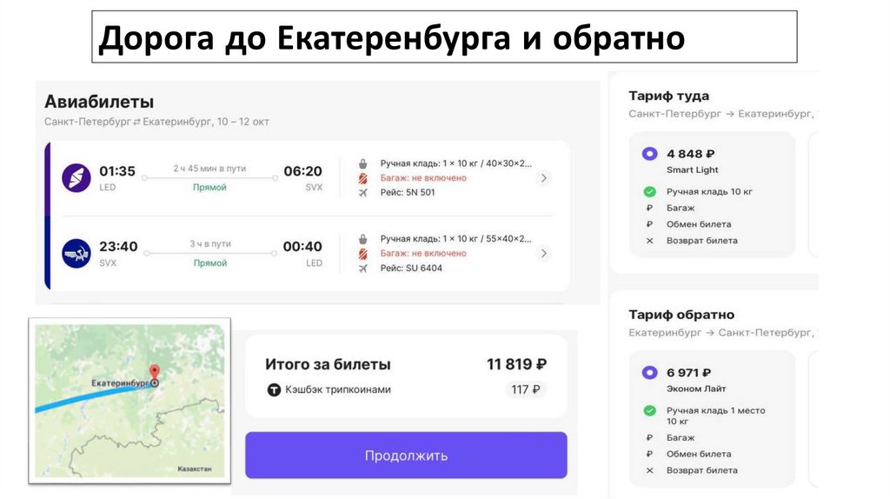This screenshot has width=890, height=499.
Task: Click the departure time 01:35
Action: [x=117, y=171]
